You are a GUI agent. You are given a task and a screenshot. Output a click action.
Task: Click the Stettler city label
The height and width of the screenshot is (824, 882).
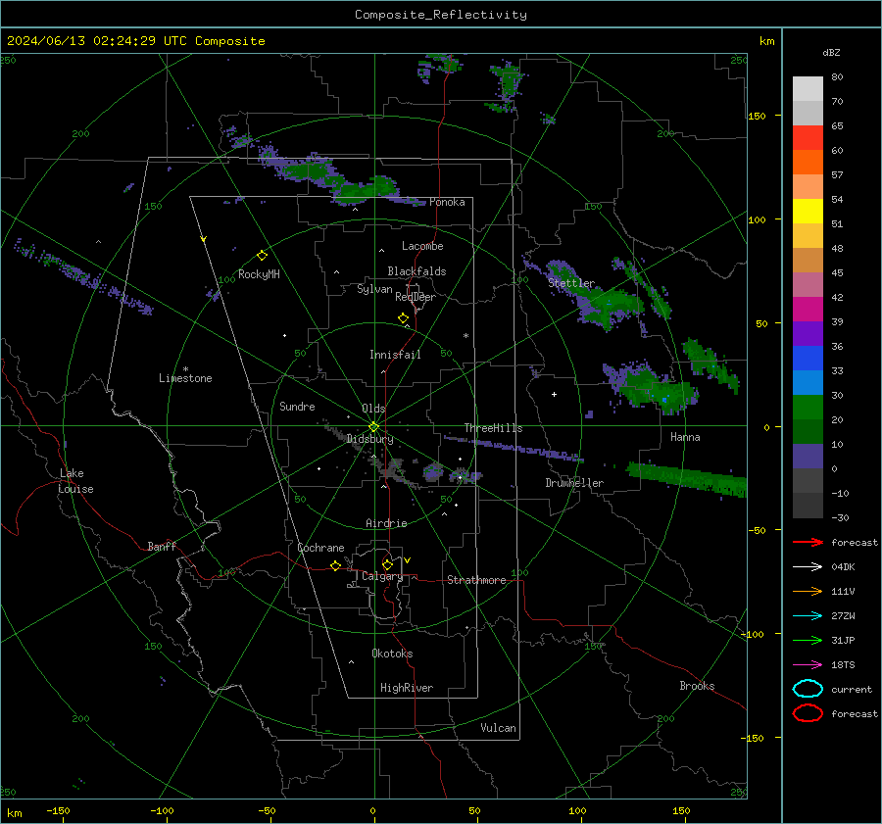pyautogui.click(x=571, y=283)
